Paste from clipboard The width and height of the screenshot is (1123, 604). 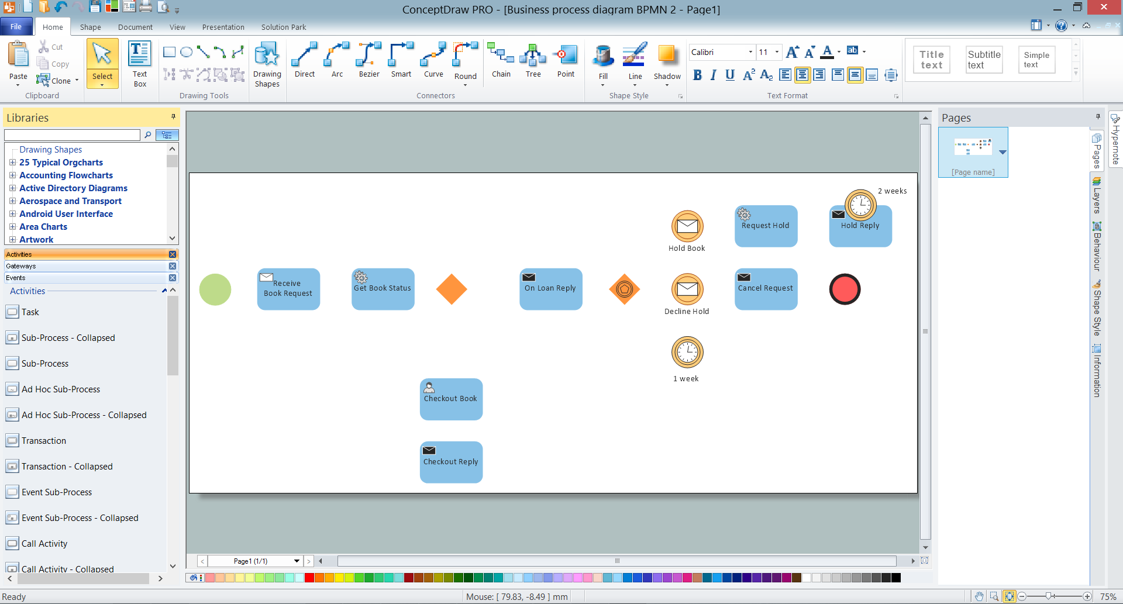pyautogui.click(x=18, y=63)
